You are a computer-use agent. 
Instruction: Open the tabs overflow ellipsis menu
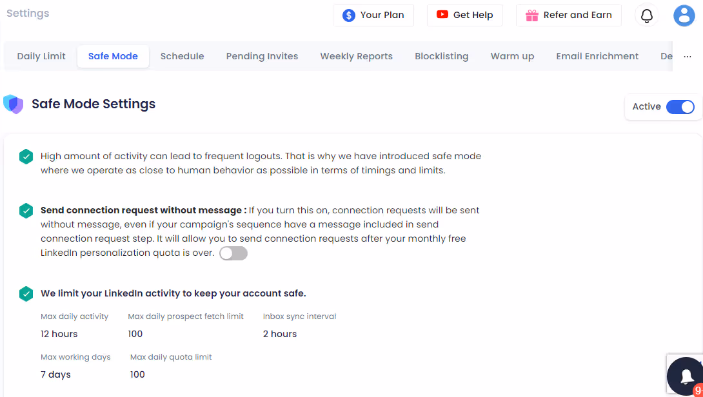687,56
